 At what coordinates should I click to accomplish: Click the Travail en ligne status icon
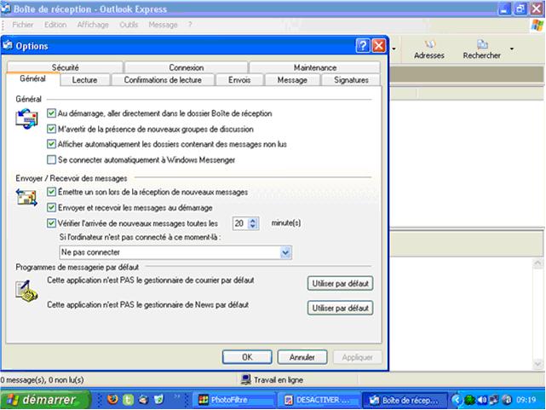tap(245, 379)
